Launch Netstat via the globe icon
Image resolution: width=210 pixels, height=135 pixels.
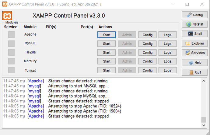[x=189, y=24]
